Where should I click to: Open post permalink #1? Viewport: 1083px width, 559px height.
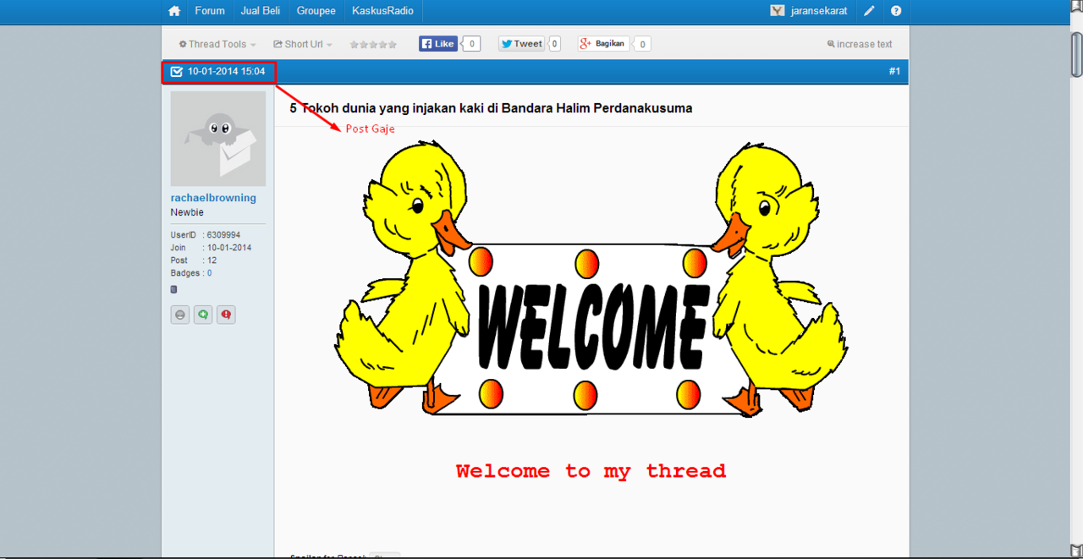[x=894, y=71]
